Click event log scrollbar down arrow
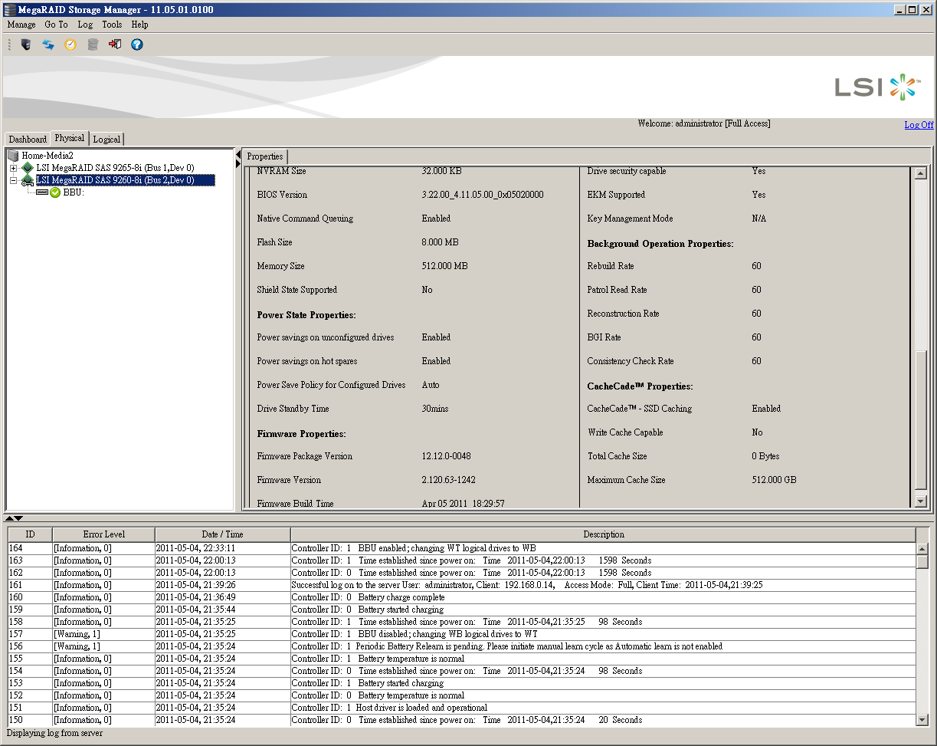The height and width of the screenshot is (746, 937). pyautogui.click(x=922, y=720)
